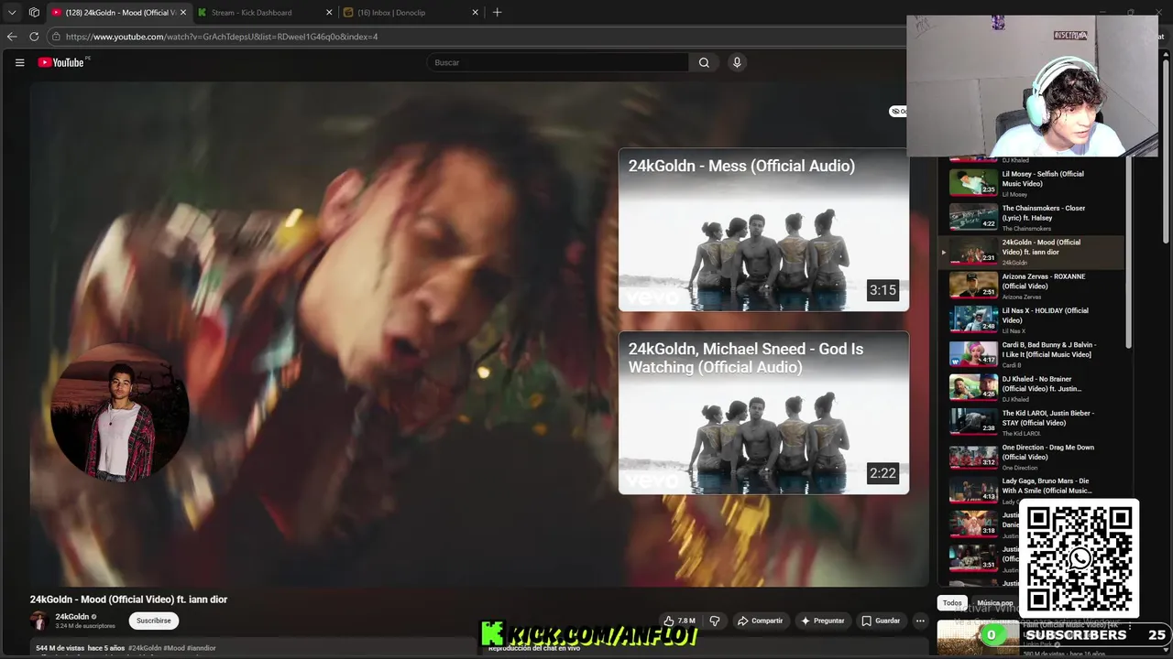Select the Todos filter chip
The height and width of the screenshot is (659, 1173).
(952, 603)
